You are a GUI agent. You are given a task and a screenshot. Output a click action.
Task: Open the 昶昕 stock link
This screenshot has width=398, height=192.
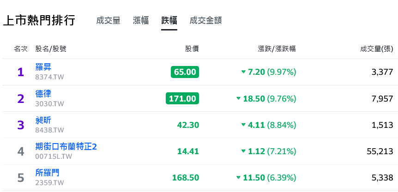coord(43,120)
